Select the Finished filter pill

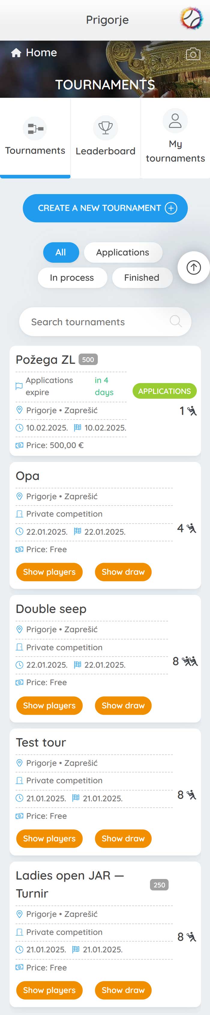(x=142, y=277)
